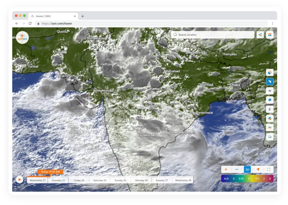Click the Allahabad map label
Screen dimensions: 288x205
172,71
